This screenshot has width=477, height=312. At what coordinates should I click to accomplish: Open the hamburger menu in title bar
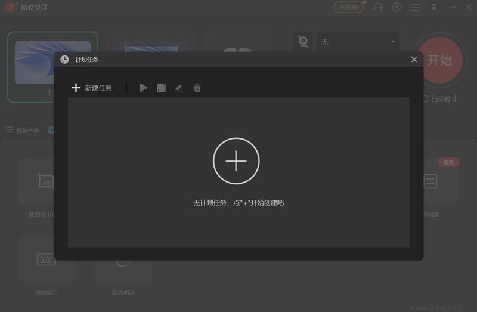(415, 7)
